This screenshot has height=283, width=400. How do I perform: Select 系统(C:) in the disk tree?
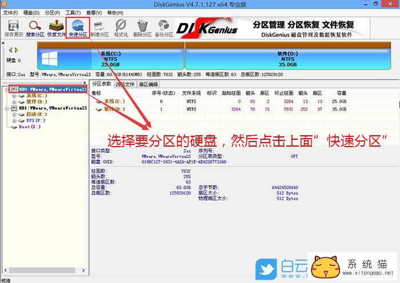pos(37,95)
